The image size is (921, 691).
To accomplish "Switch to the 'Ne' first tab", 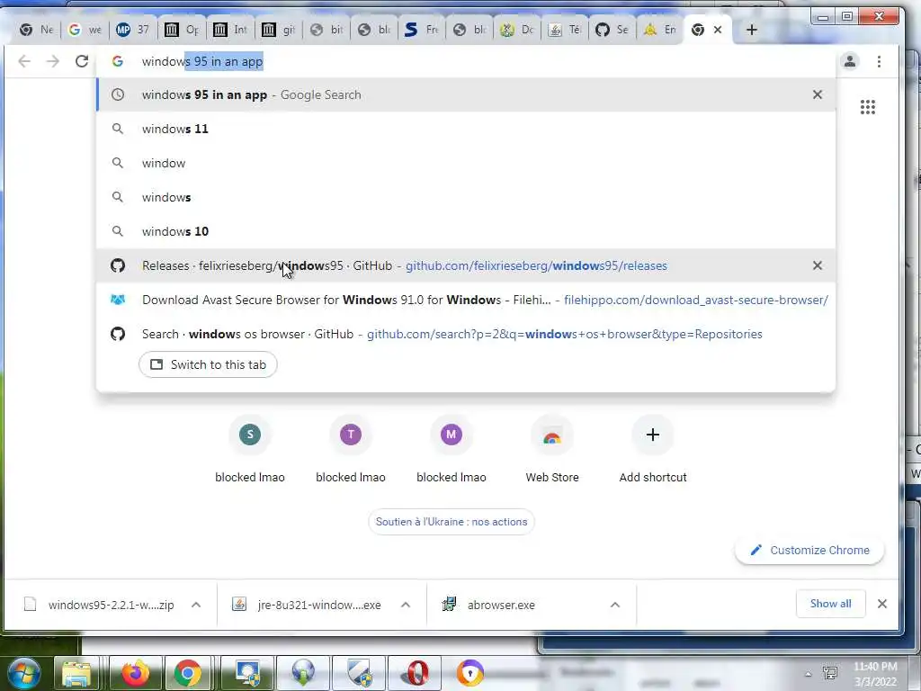I will coord(36,30).
